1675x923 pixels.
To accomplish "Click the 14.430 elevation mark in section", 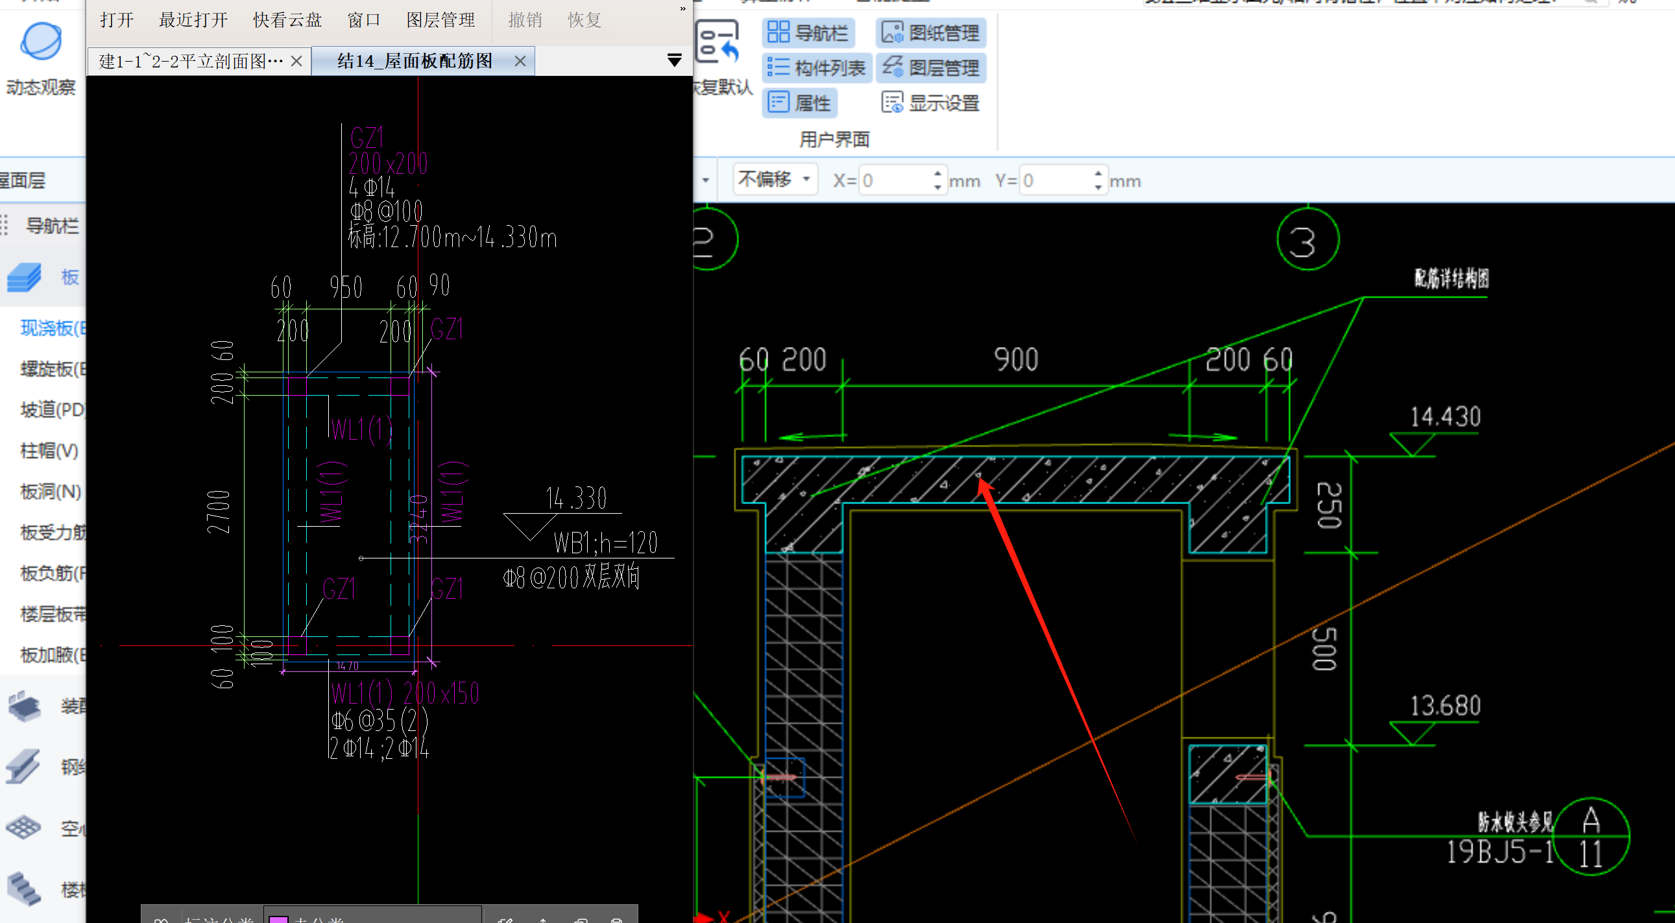I will point(1445,416).
